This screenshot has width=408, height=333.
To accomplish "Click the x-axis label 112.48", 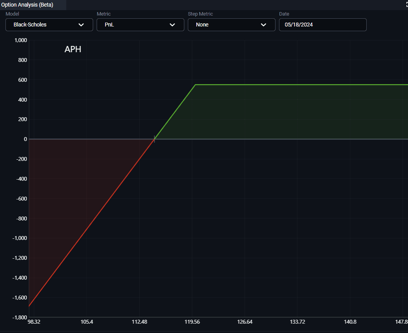I will coord(140,322).
